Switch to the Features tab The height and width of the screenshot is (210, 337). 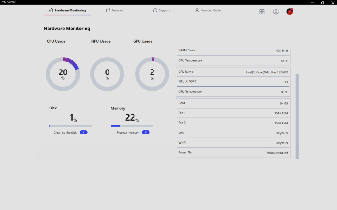tap(114, 10)
